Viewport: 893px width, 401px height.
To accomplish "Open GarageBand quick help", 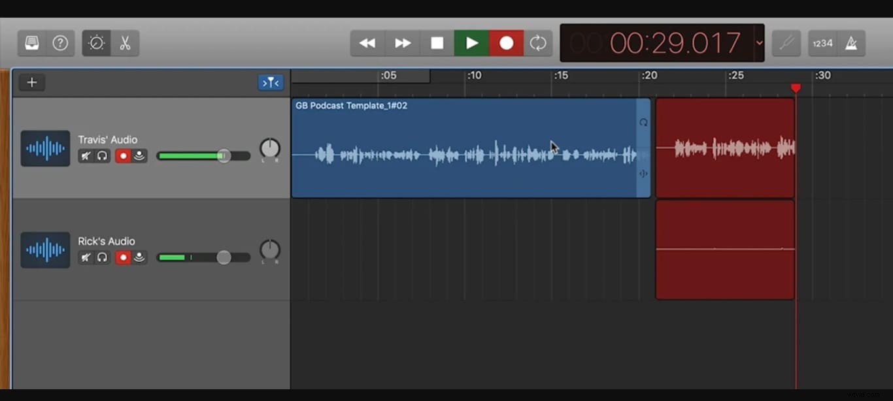I will tap(60, 43).
